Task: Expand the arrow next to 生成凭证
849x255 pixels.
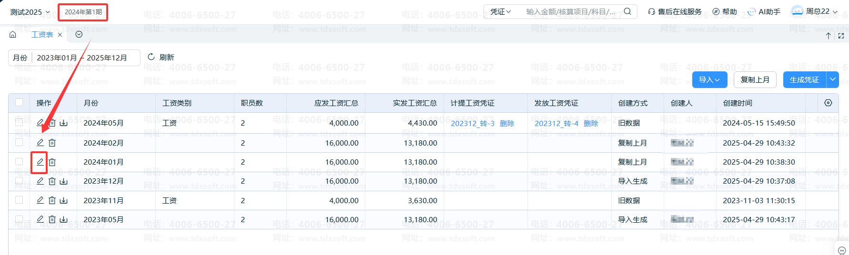Action: coord(833,79)
